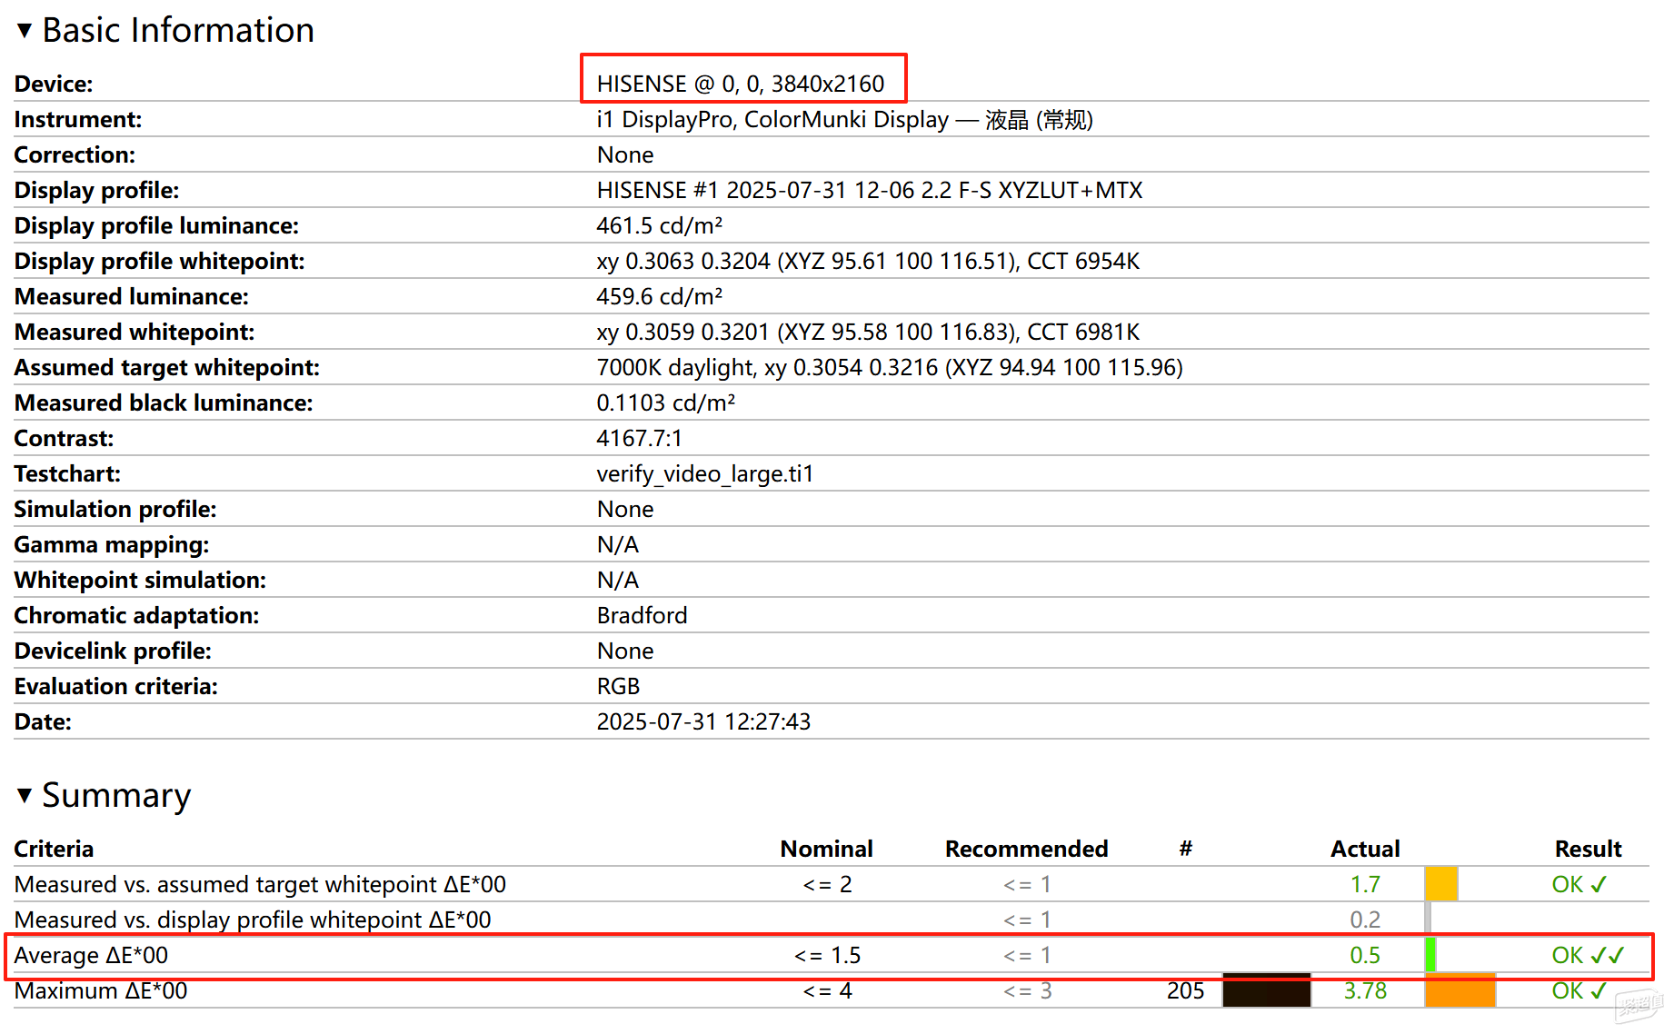Click the verify_video_large.ti1 testchart name

[x=704, y=473]
